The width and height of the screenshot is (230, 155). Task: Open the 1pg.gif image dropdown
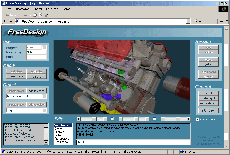(44, 110)
